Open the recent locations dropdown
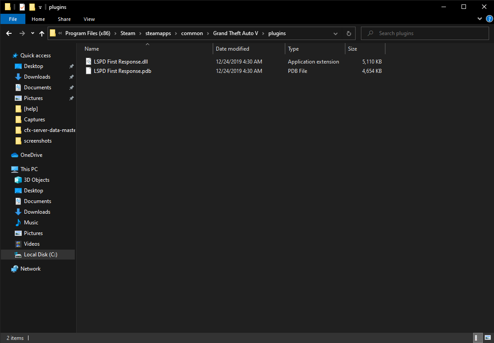Screen dimensions: 494x343 33,33
